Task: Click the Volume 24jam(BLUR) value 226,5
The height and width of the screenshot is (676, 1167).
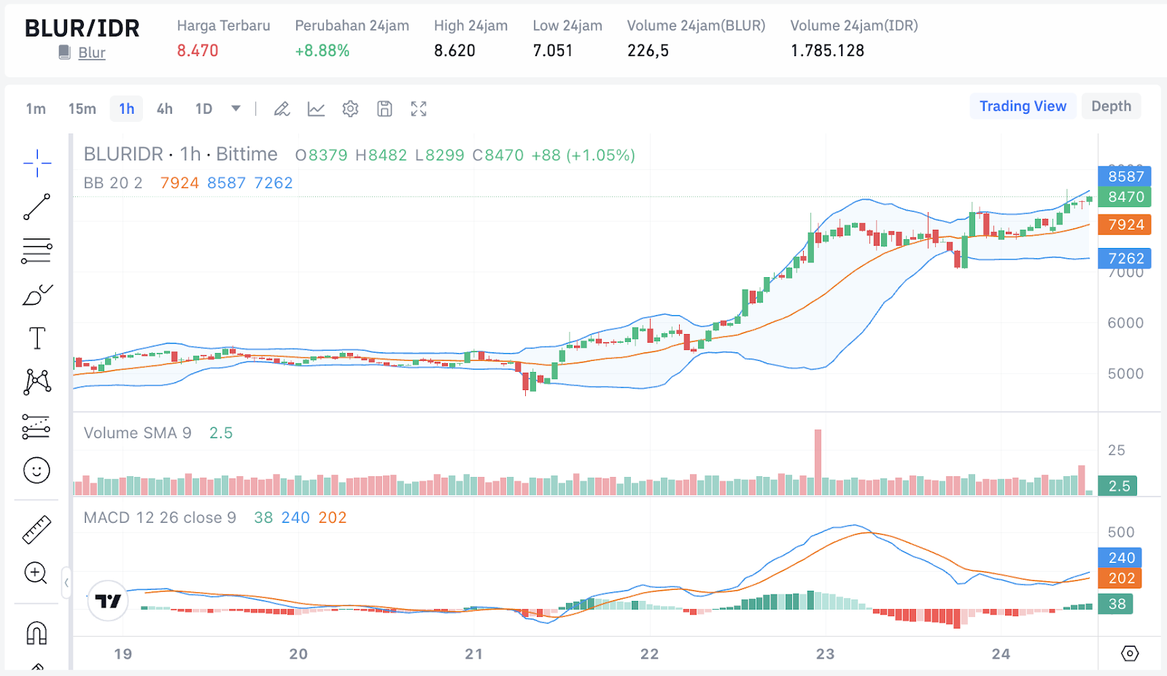Action: pyautogui.click(x=648, y=51)
